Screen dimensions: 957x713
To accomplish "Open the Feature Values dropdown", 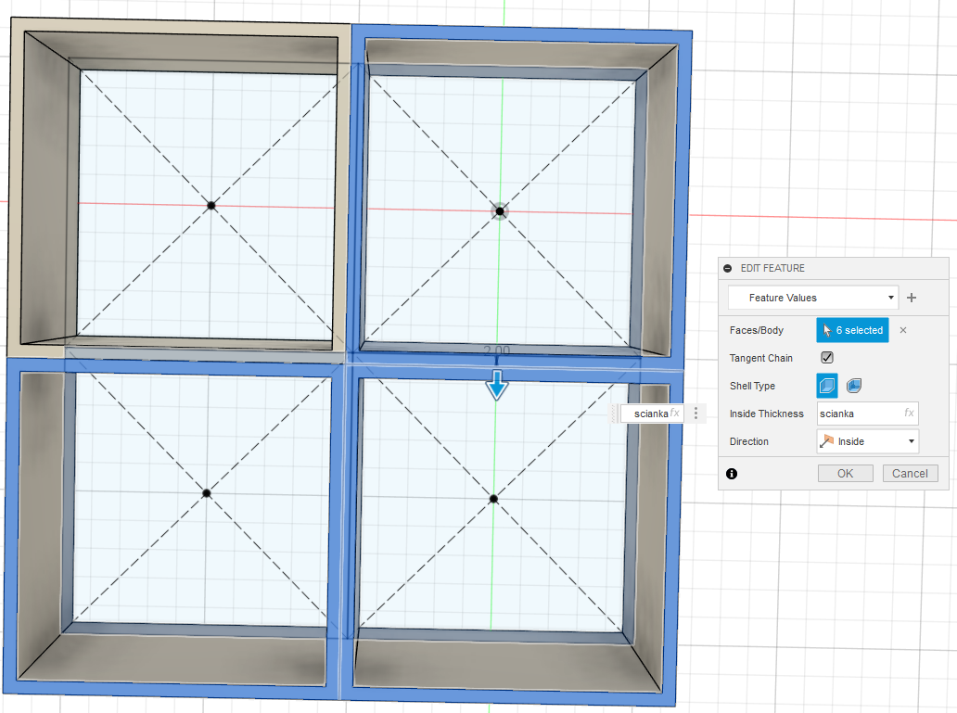I will coord(812,298).
